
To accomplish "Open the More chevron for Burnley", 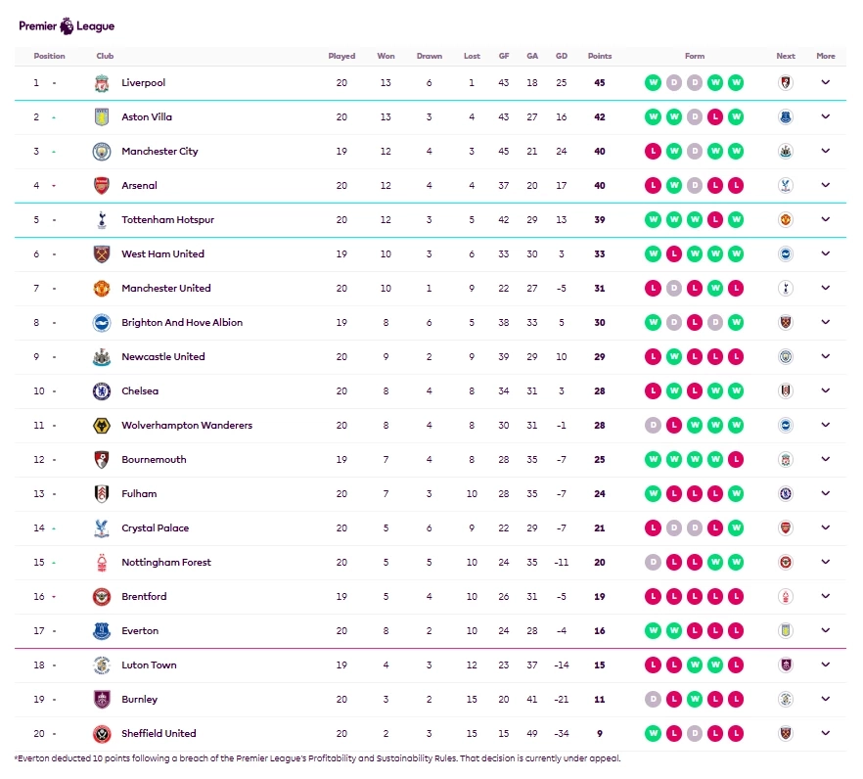I will 826,700.
